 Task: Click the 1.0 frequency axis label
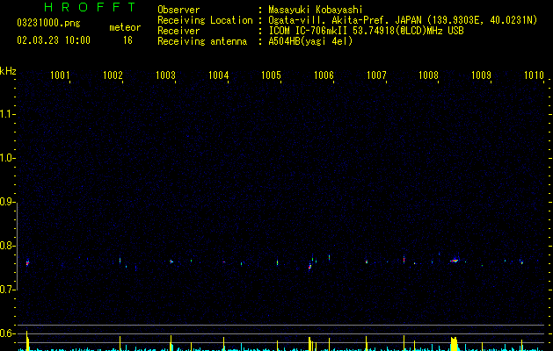click(x=7, y=158)
